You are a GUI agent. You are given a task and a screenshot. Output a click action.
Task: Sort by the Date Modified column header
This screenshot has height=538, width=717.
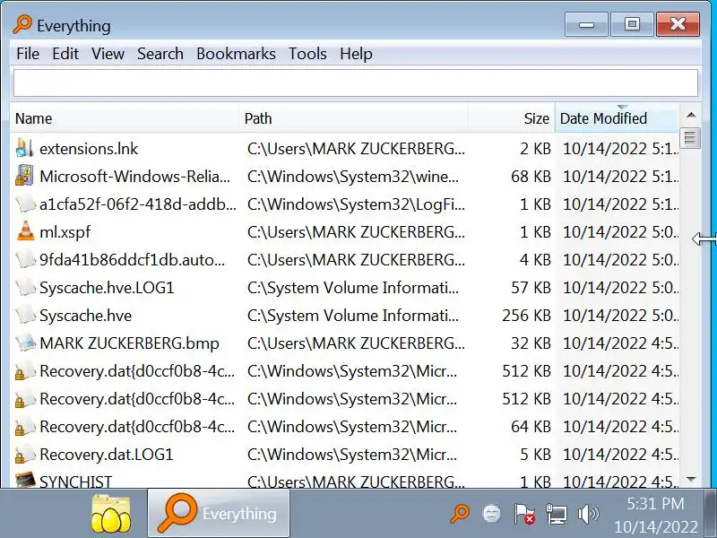pyautogui.click(x=617, y=118)
